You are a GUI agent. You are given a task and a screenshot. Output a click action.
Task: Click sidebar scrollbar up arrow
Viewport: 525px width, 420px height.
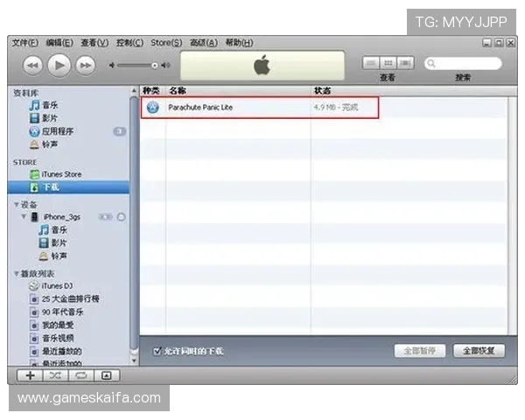(134, 90)
